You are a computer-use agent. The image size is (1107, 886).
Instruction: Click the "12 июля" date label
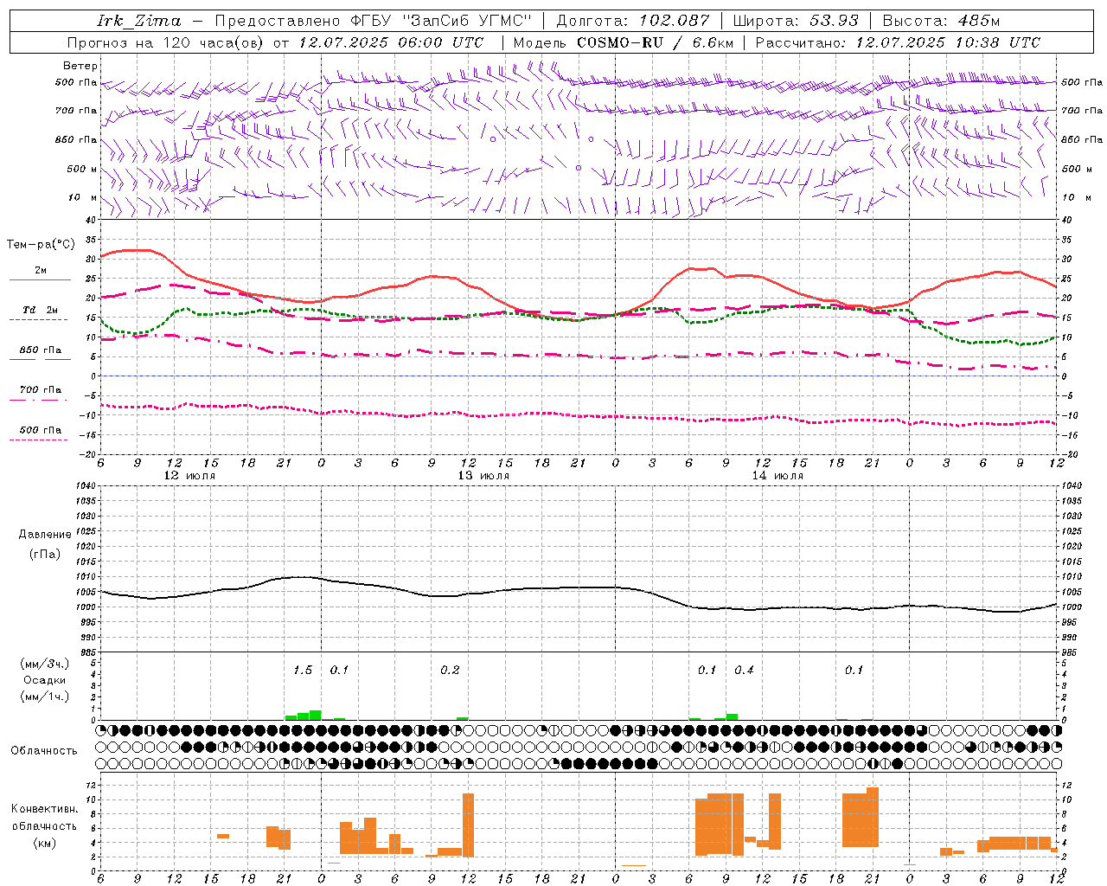tap(190, 476)
